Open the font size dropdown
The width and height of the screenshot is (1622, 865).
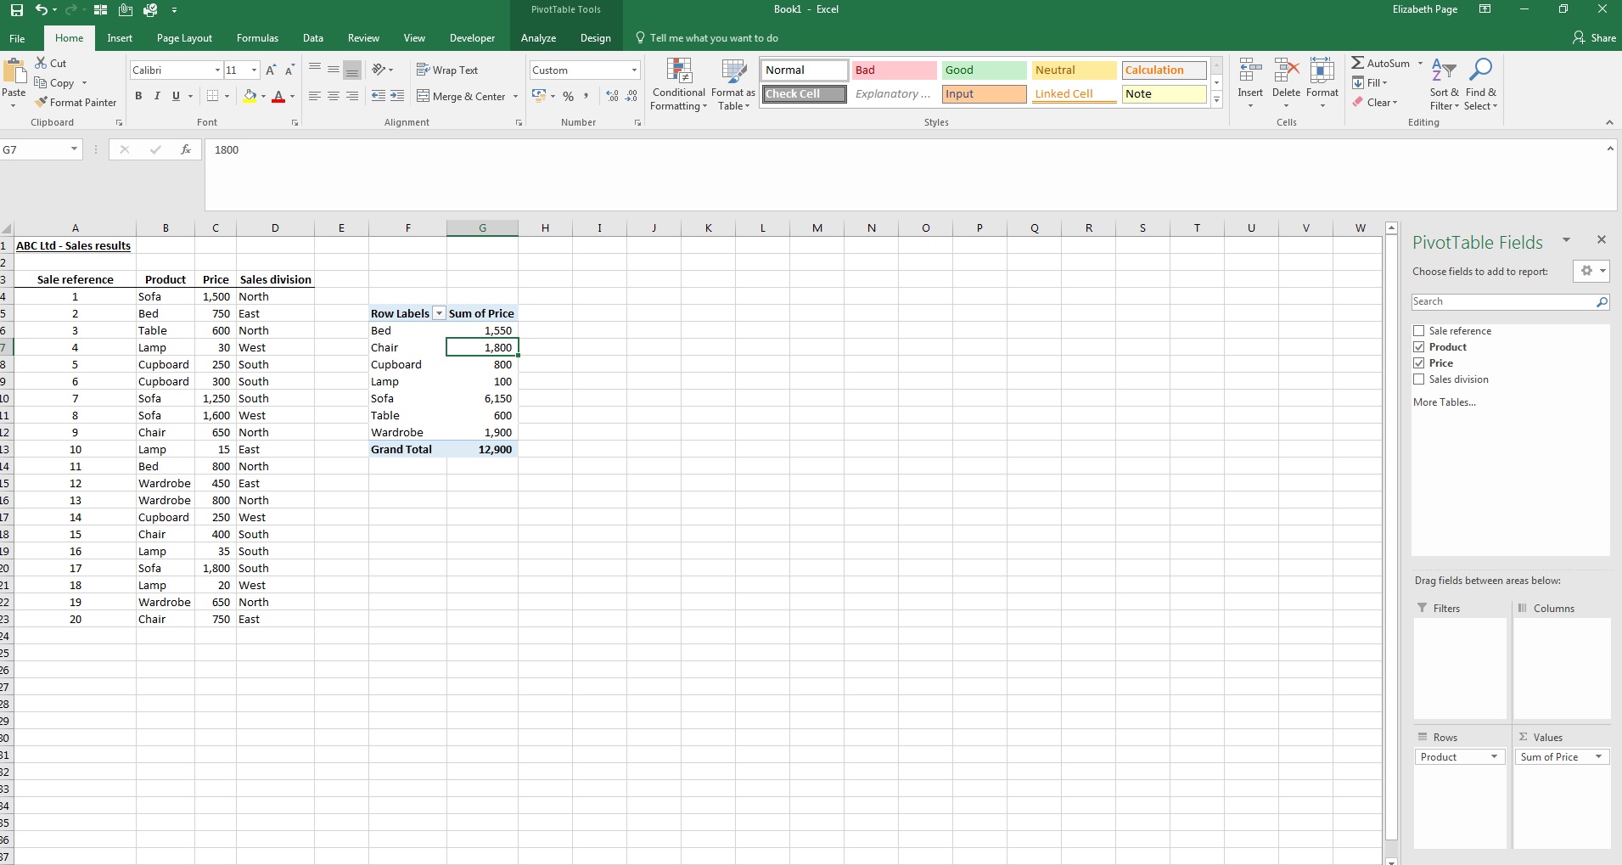pos(254,70)
